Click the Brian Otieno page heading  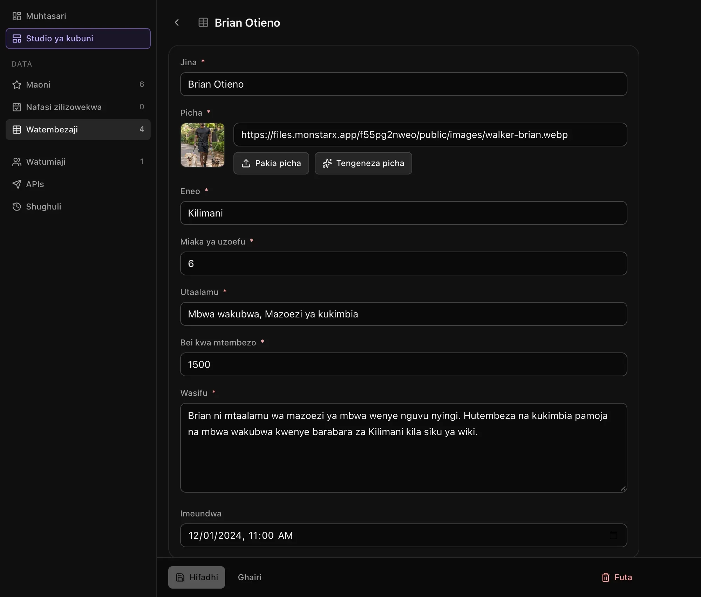(247, 23)
